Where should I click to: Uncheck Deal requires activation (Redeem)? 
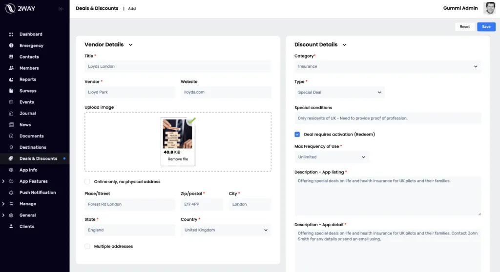click(297, 134)
